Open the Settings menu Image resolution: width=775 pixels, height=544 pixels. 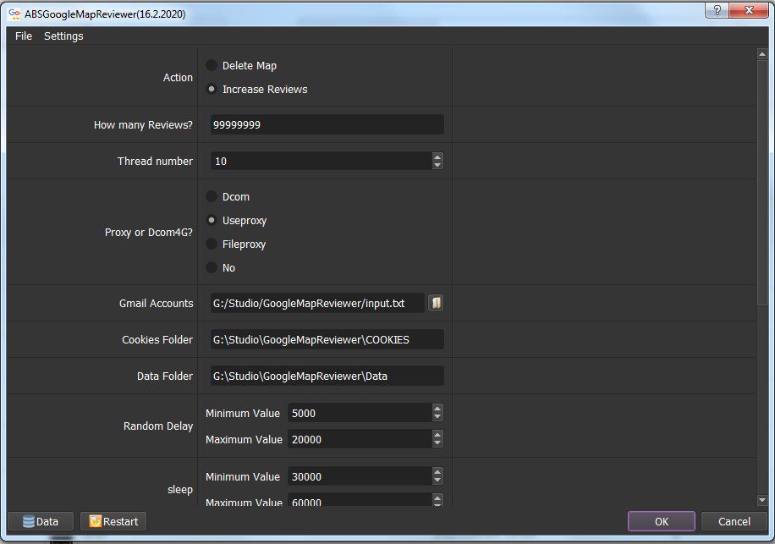pos(63,36)
